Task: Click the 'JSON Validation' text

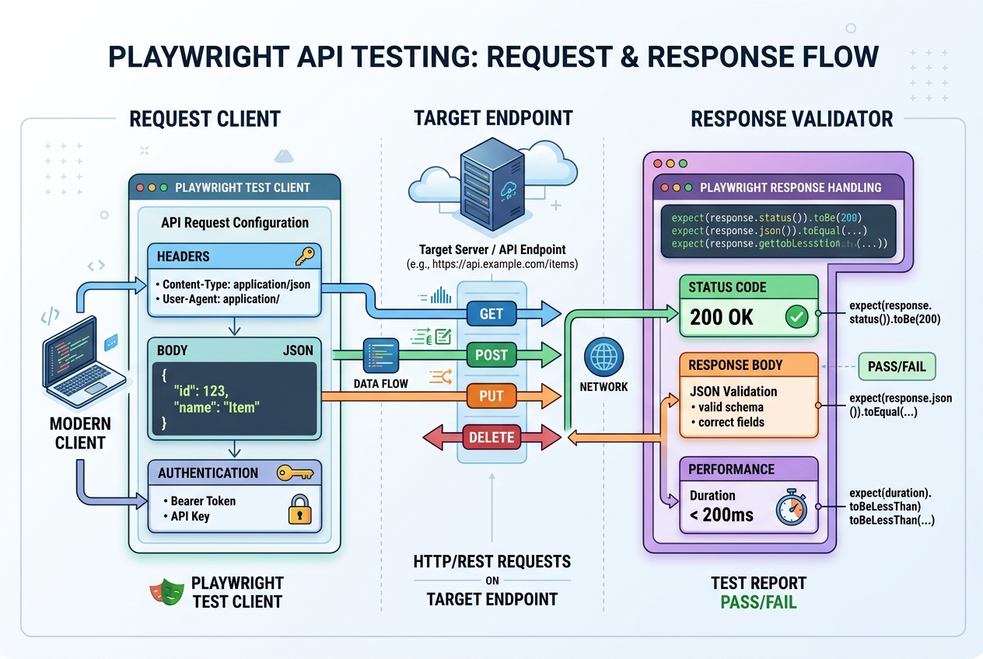Action: 733,392
